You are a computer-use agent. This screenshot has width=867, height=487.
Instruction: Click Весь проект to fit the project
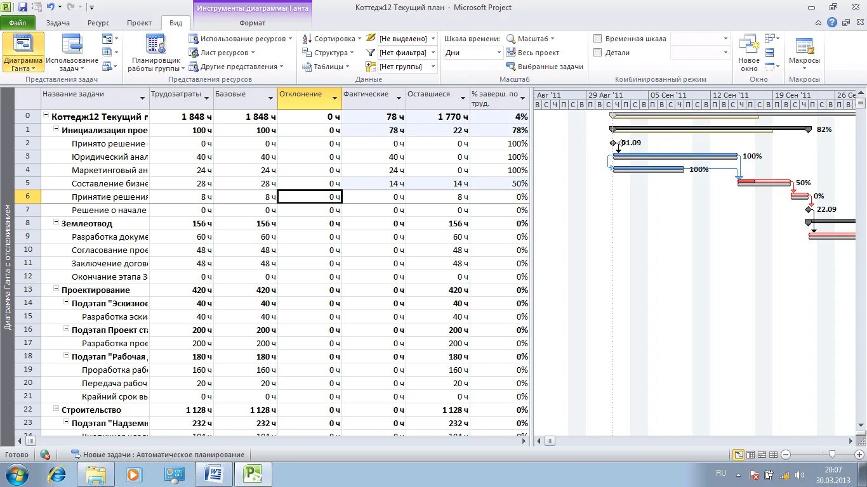[x=533, y=53]
